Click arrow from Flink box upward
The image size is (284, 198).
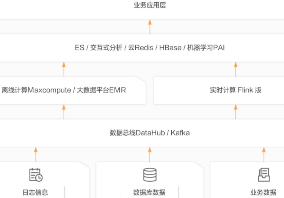coord(235,69)
